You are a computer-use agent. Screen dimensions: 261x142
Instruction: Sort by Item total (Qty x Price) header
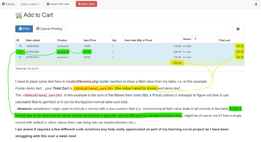coord(138,40)
